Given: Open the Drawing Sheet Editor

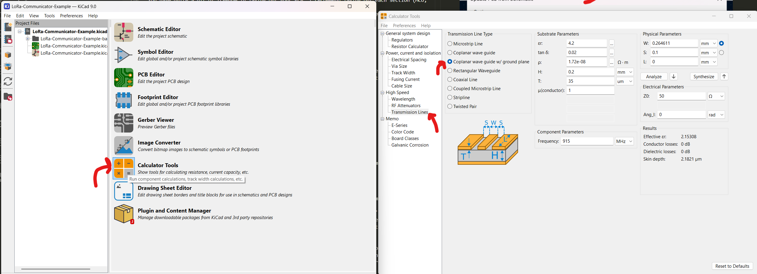Looking at the screenshot, I should 123,191.
